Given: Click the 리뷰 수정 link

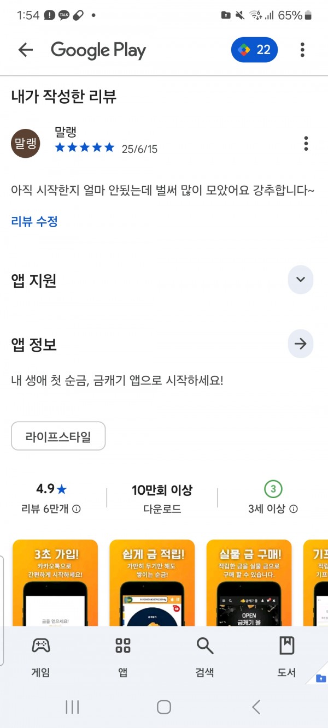Looking at the screenshot, I should pyautogui.click(x=34, y=221).
